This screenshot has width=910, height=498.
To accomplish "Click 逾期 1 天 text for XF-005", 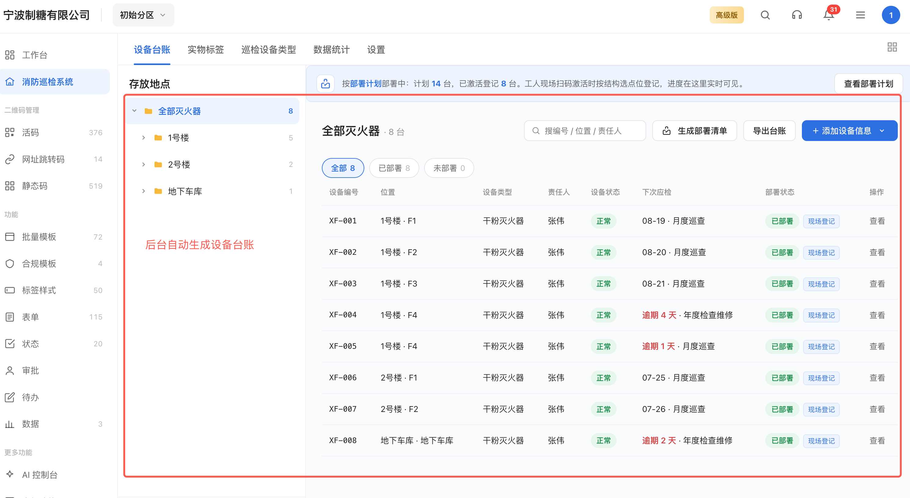I will [658, 346].
